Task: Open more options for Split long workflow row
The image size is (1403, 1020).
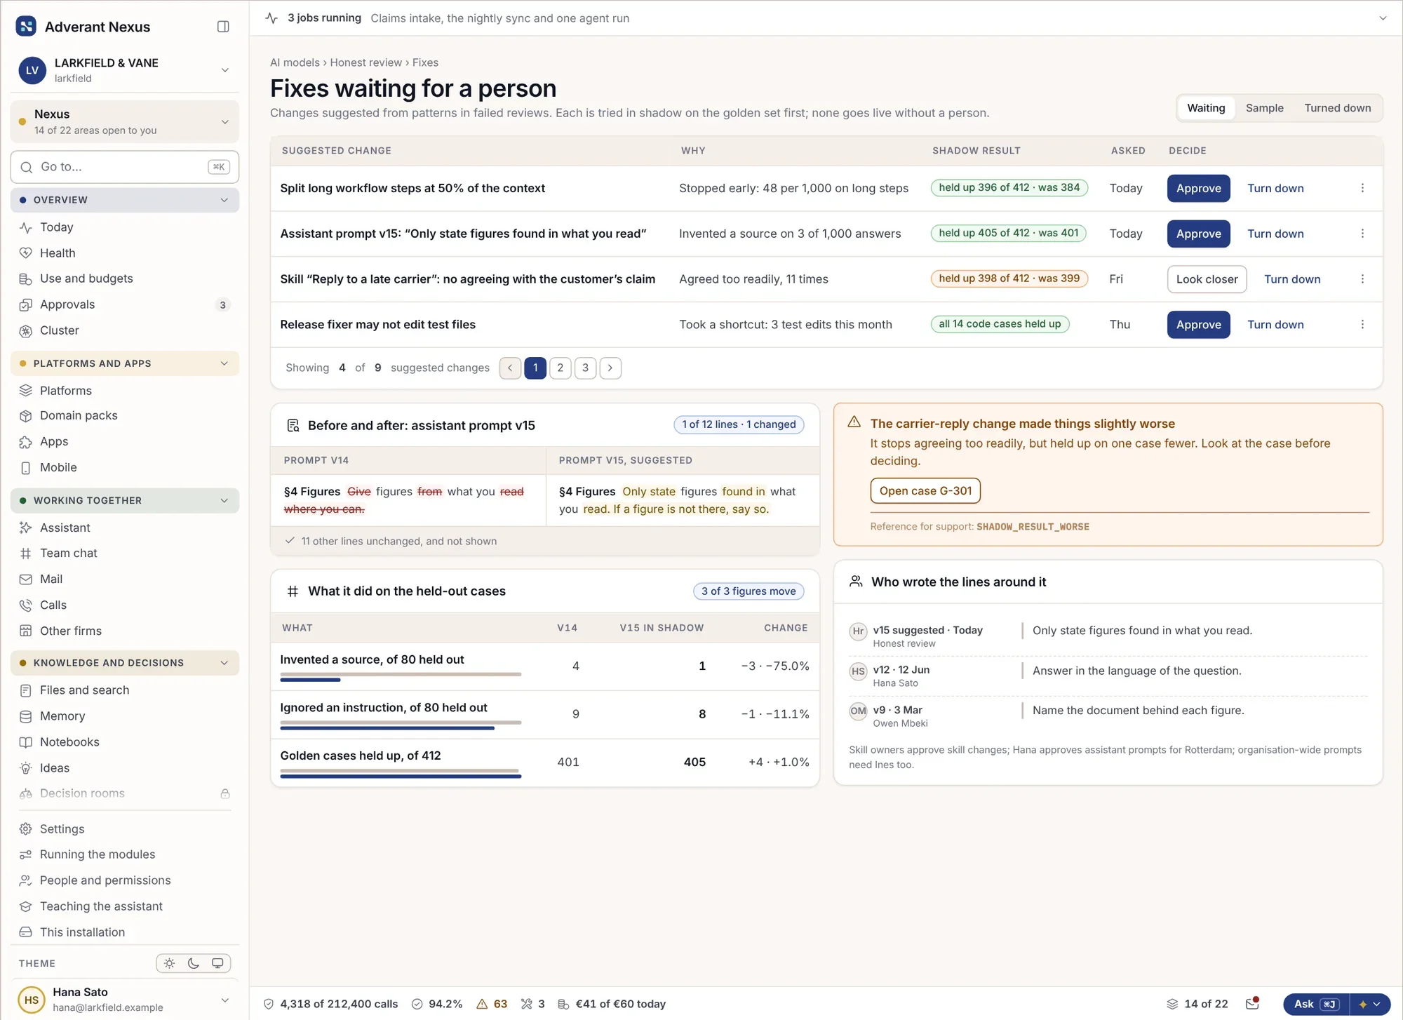Action: coord(1362,188)
